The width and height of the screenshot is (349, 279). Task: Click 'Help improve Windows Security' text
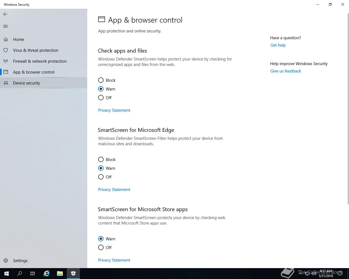299,64
